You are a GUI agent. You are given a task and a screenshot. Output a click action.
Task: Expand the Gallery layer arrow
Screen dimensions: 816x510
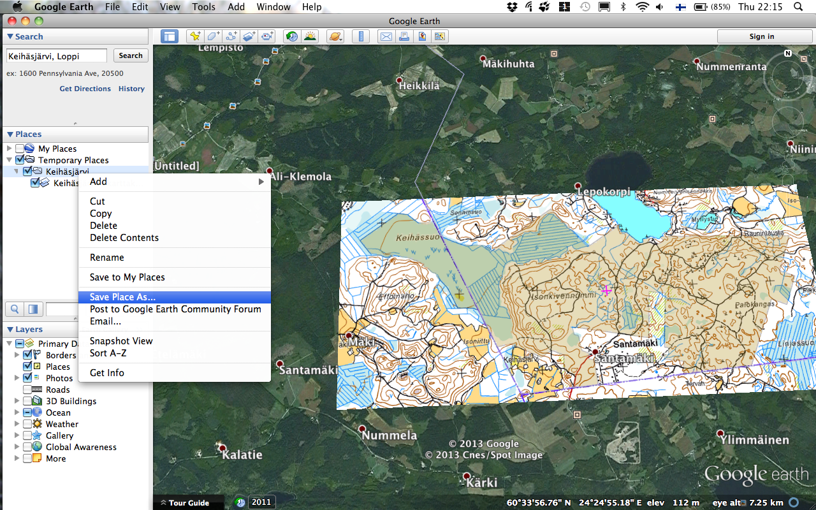click(x=17, y=435)
